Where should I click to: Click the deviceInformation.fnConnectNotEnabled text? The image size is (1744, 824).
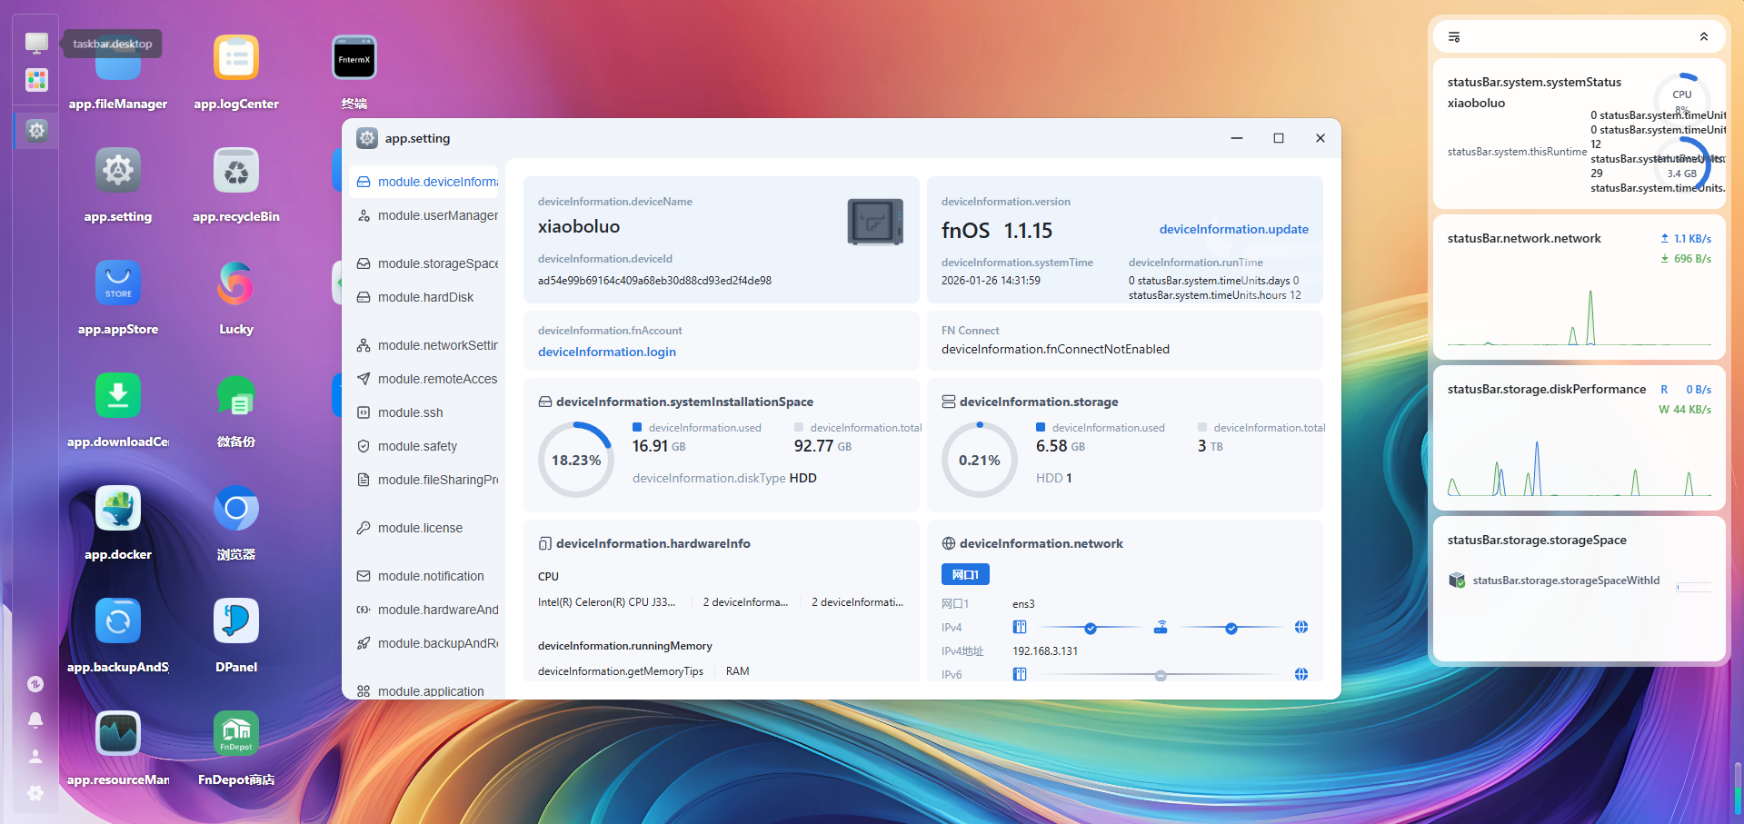(1055, 349)
